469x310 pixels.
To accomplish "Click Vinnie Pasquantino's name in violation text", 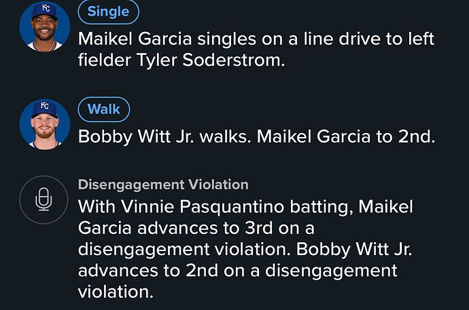I will pyautogui.click(x=202, y=206).
